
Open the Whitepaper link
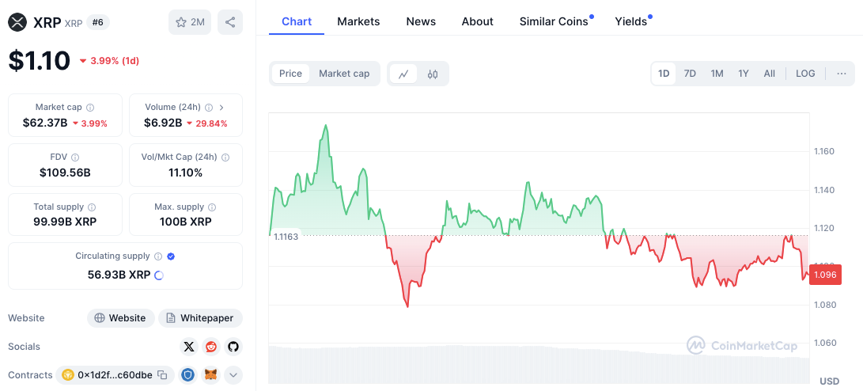[200, 318]
